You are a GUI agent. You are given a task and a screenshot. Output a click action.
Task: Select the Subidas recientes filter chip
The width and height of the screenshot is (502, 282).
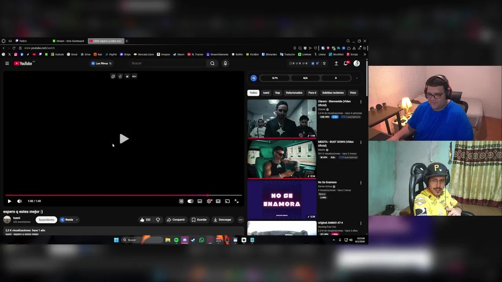(x=333, y=93)
